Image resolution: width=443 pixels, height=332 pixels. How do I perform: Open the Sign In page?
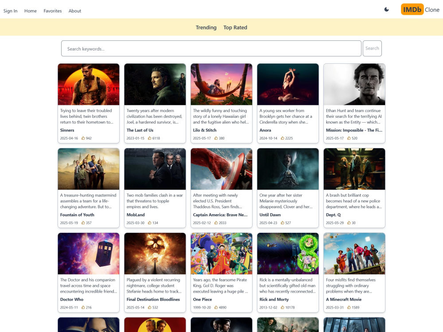coord(11,11)
